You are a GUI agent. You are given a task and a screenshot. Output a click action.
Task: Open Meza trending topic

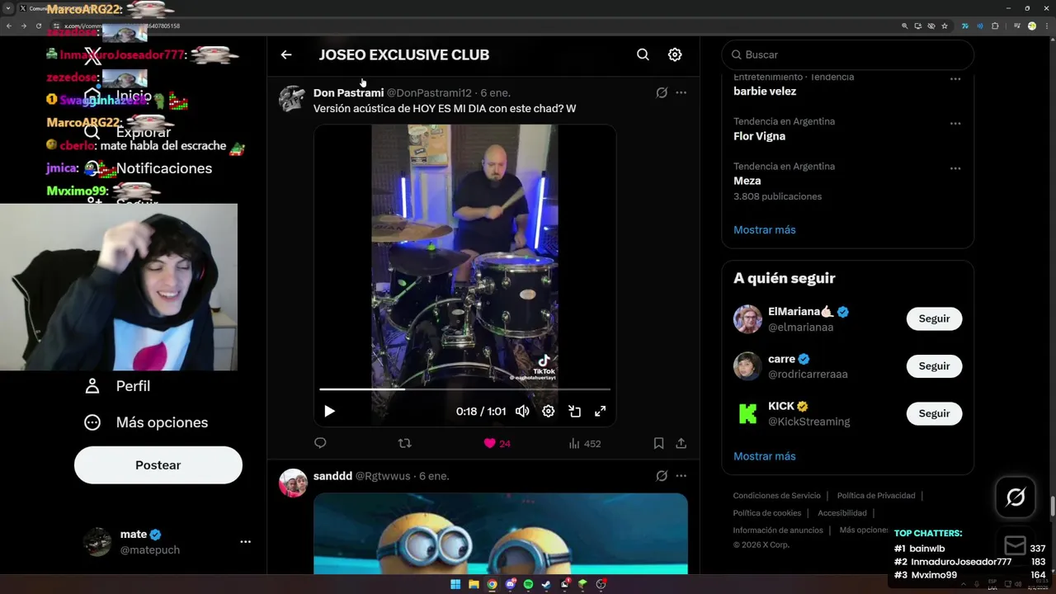click(x=747, y=181)
